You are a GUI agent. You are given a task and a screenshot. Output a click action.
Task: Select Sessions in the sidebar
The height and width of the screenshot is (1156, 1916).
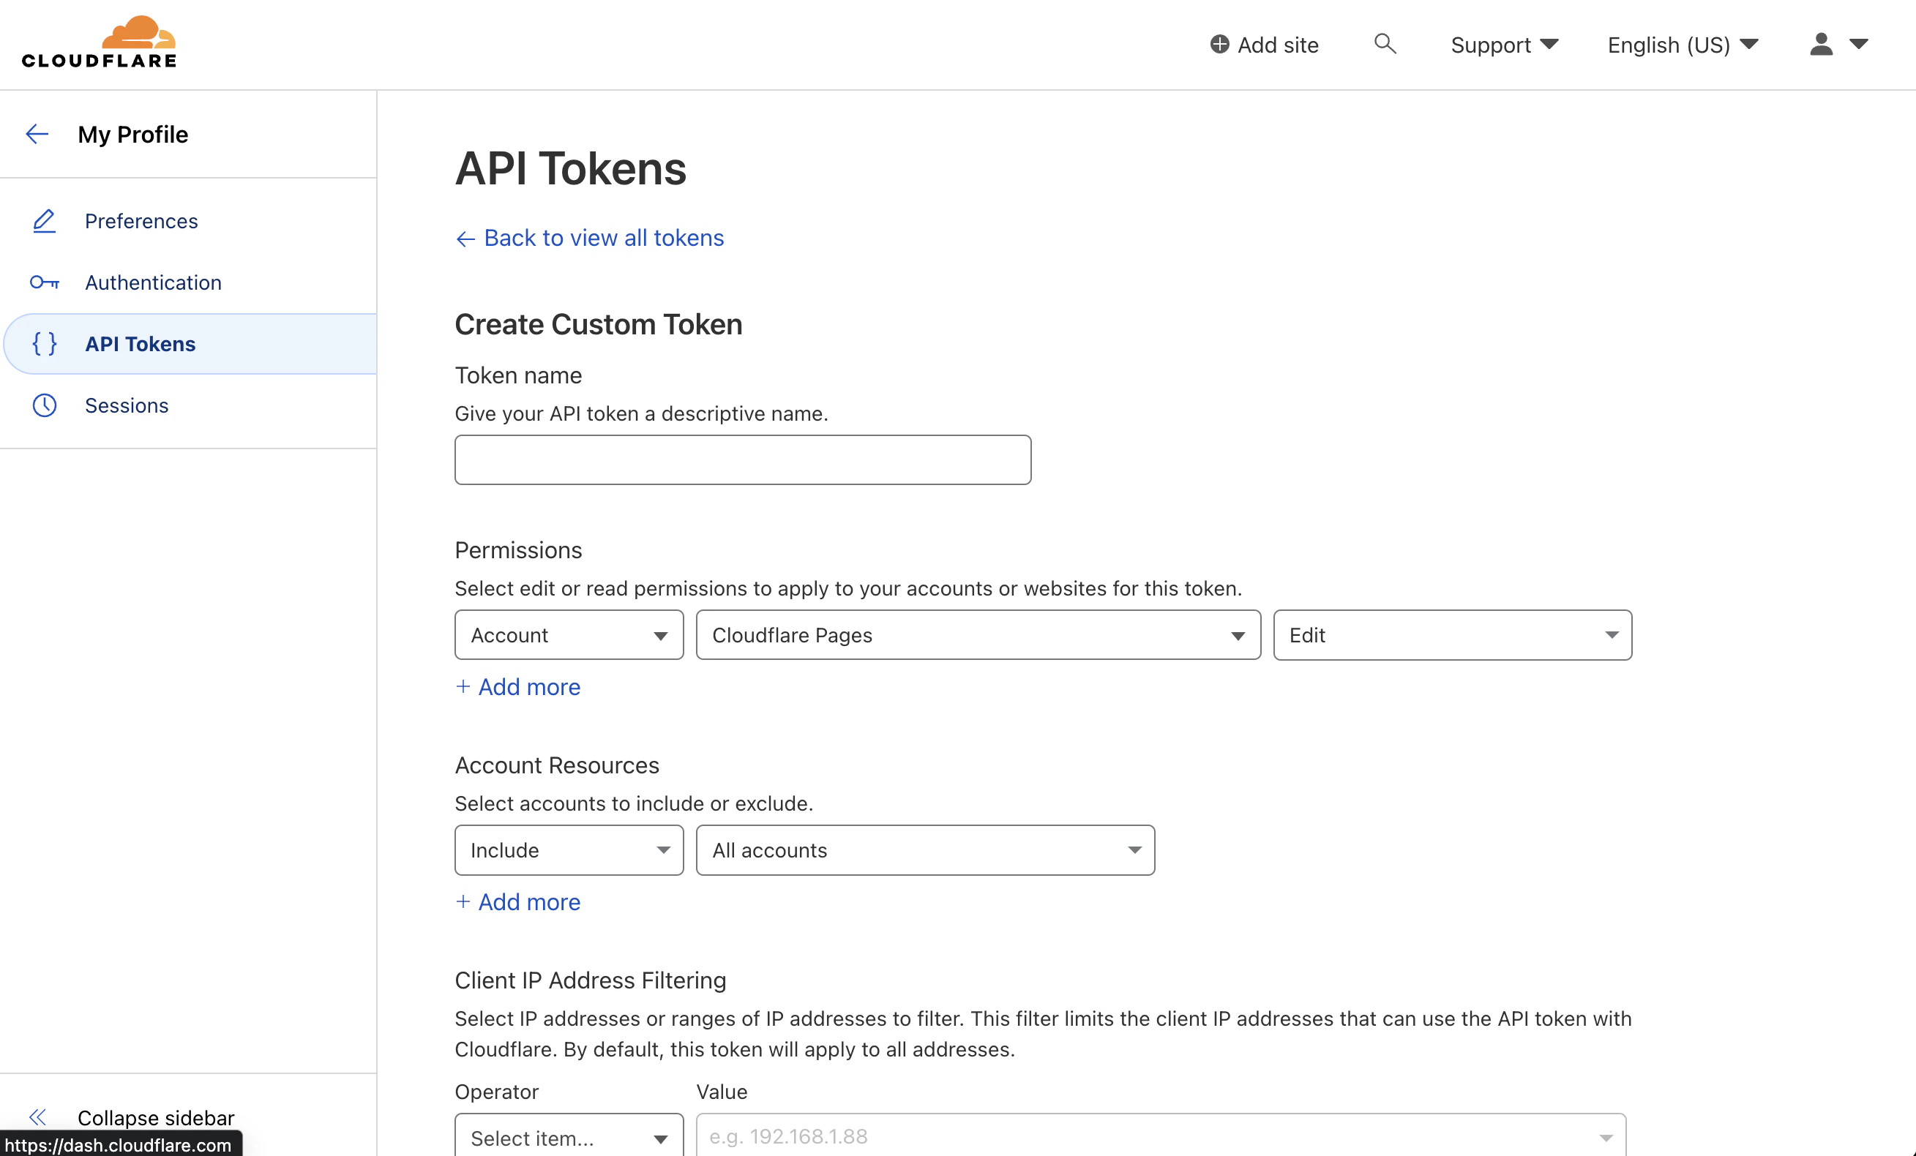pyautogui.click(x=127, y=405)
